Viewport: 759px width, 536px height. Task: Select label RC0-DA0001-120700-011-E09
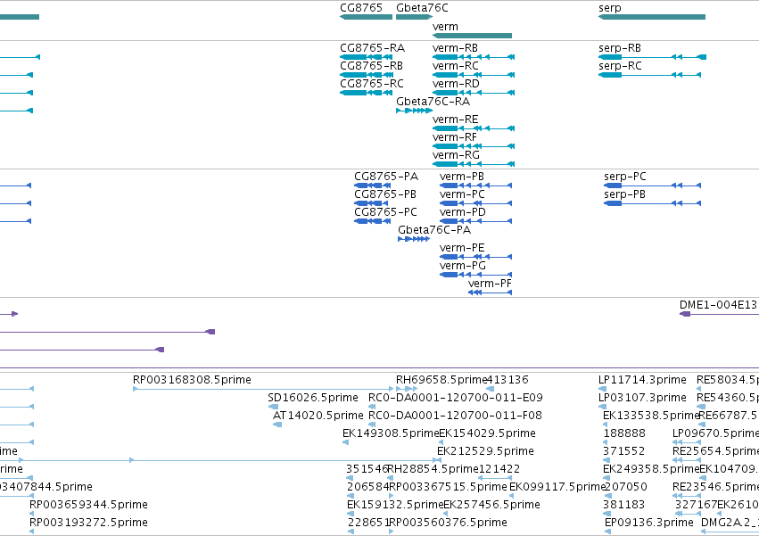point(456,398)
